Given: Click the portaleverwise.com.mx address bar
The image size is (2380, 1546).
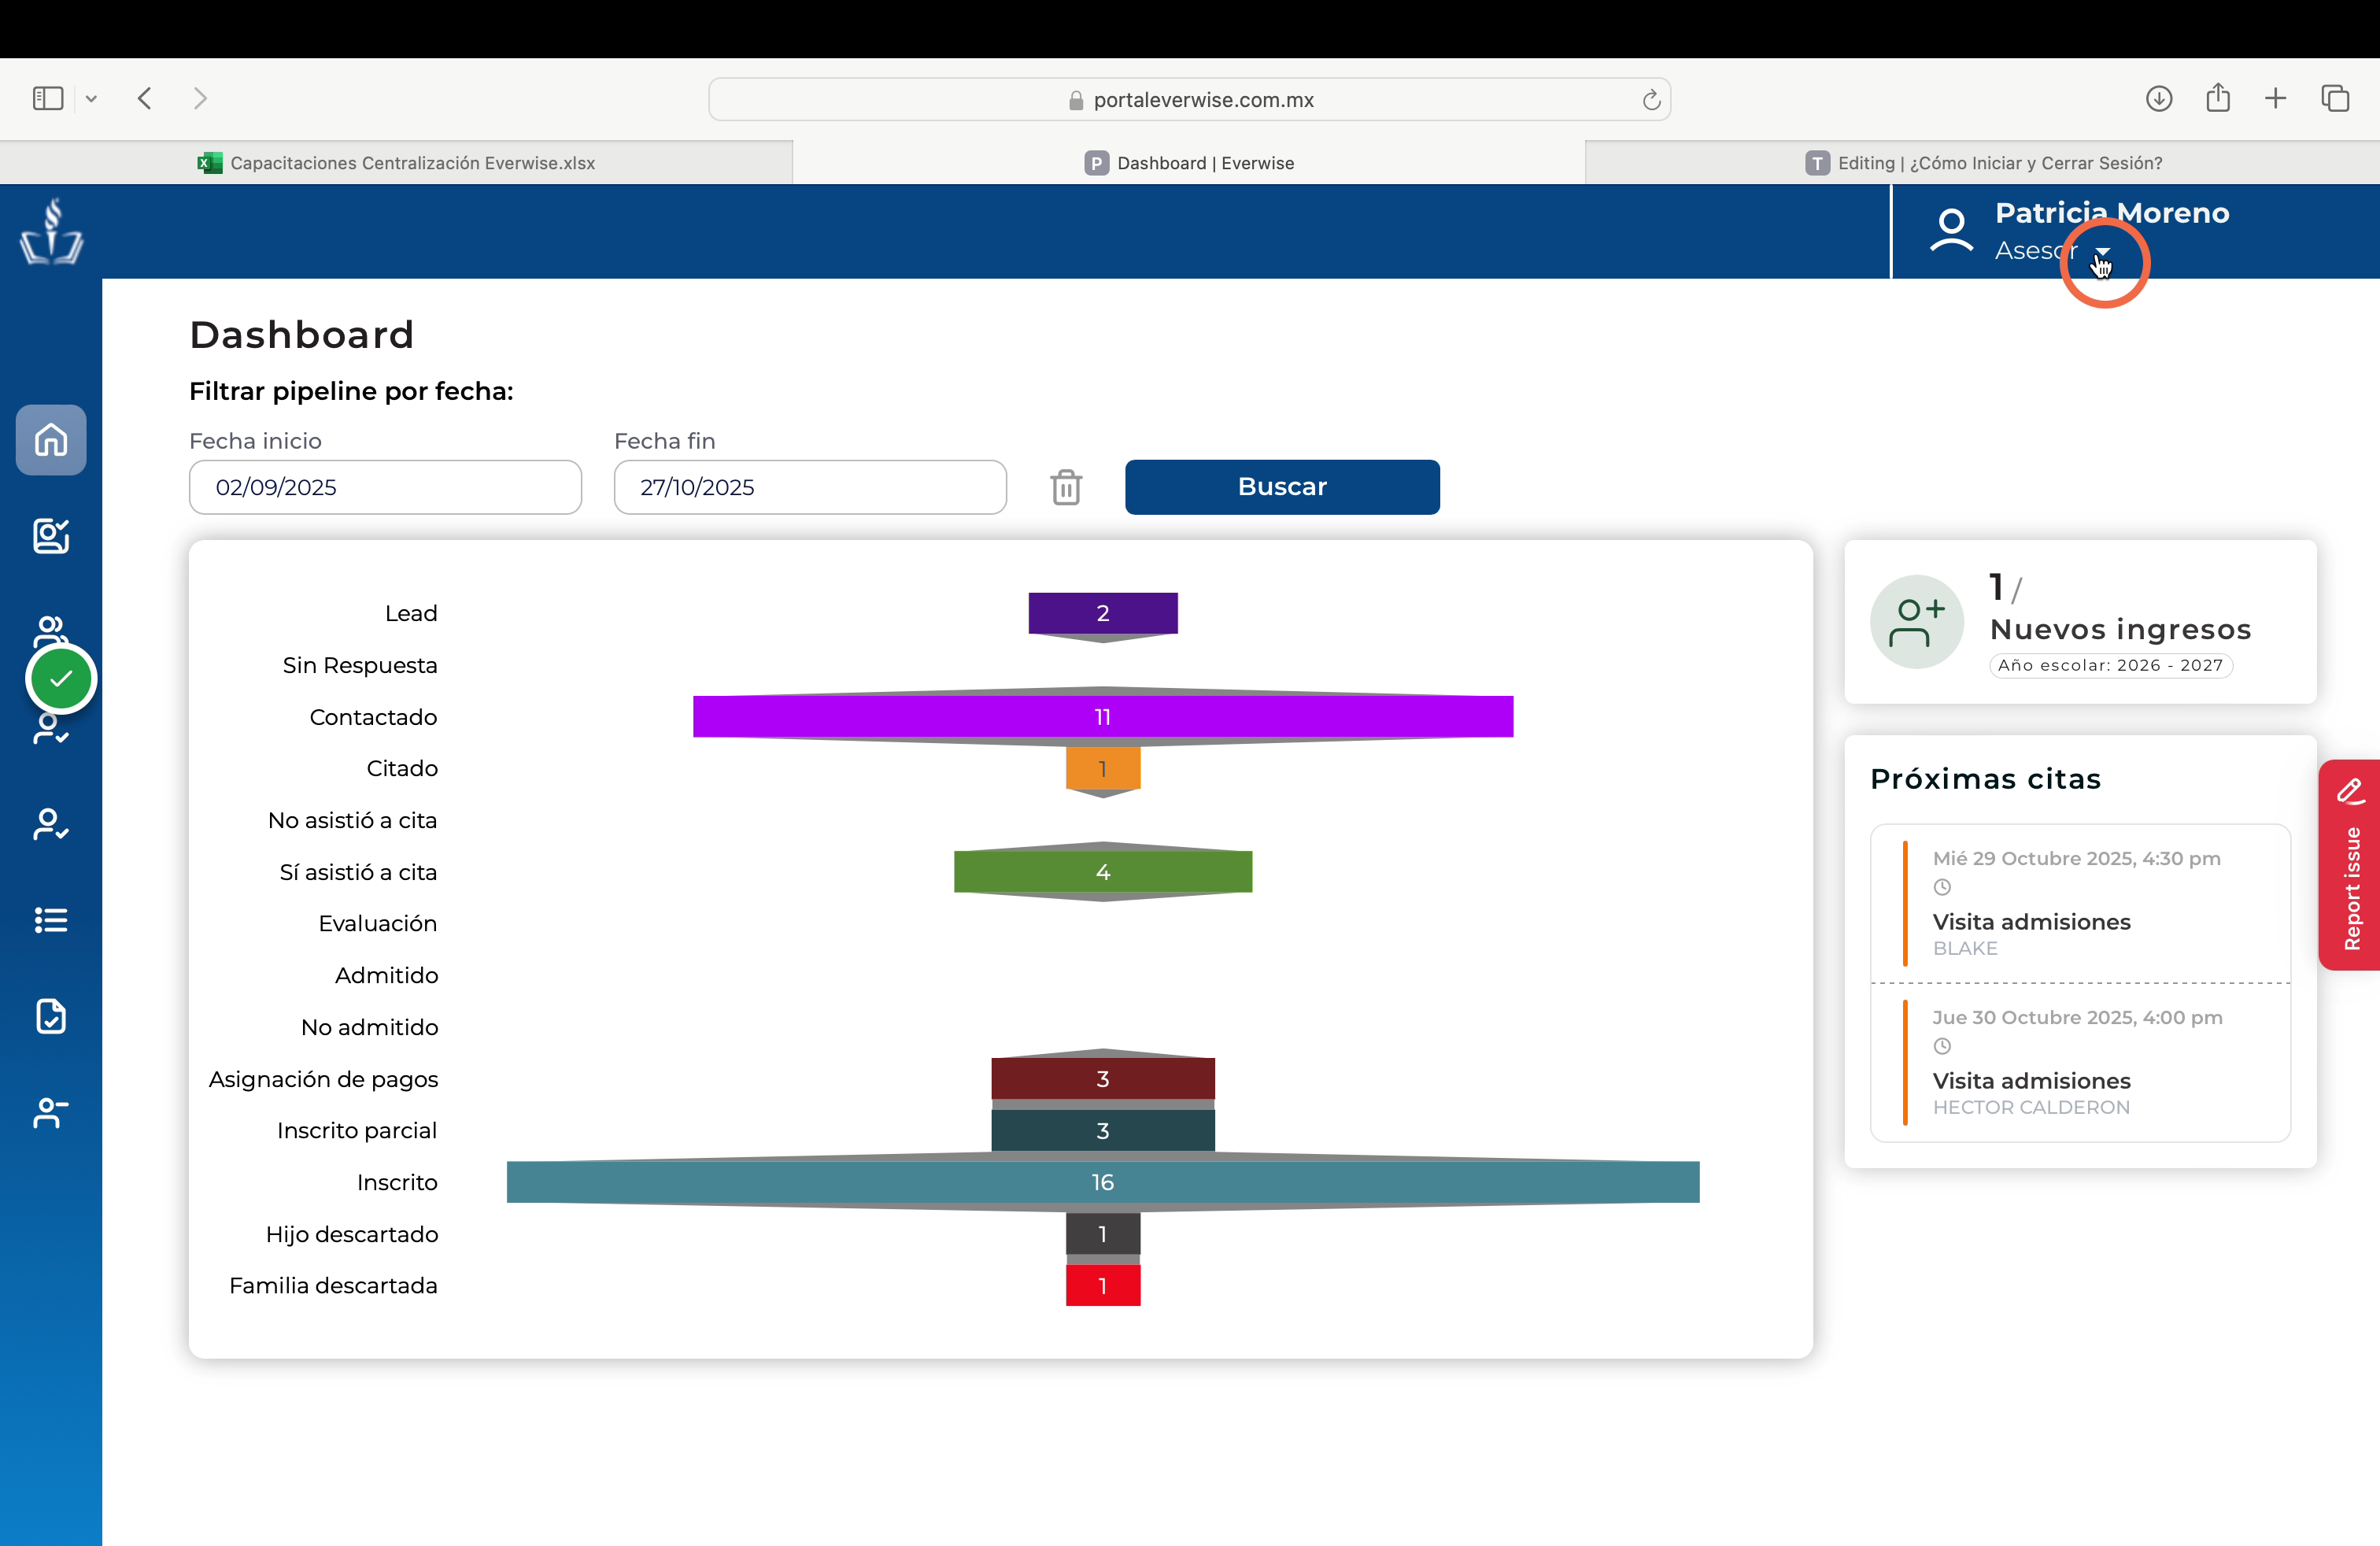Looking at the screenshot, I should 1189,99.
